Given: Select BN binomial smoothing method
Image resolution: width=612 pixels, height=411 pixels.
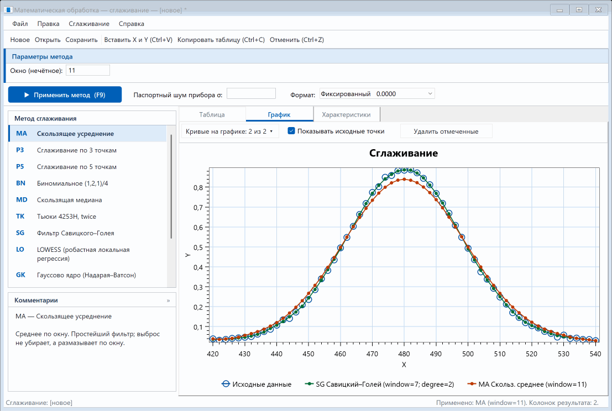Looking at the screenshot, I should (x=87, y=183).
